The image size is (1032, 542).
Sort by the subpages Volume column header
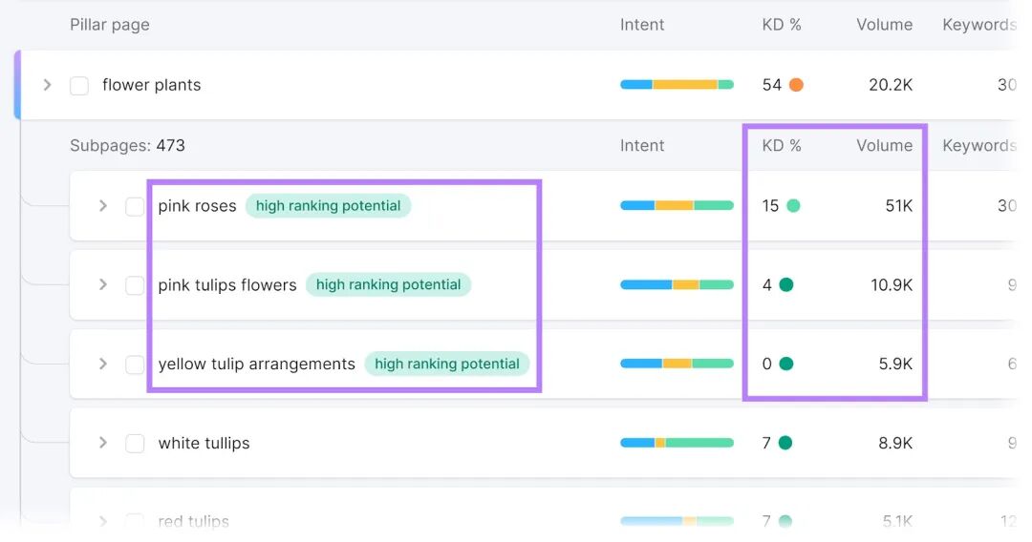pyautogui.click(x=884, y=145)
